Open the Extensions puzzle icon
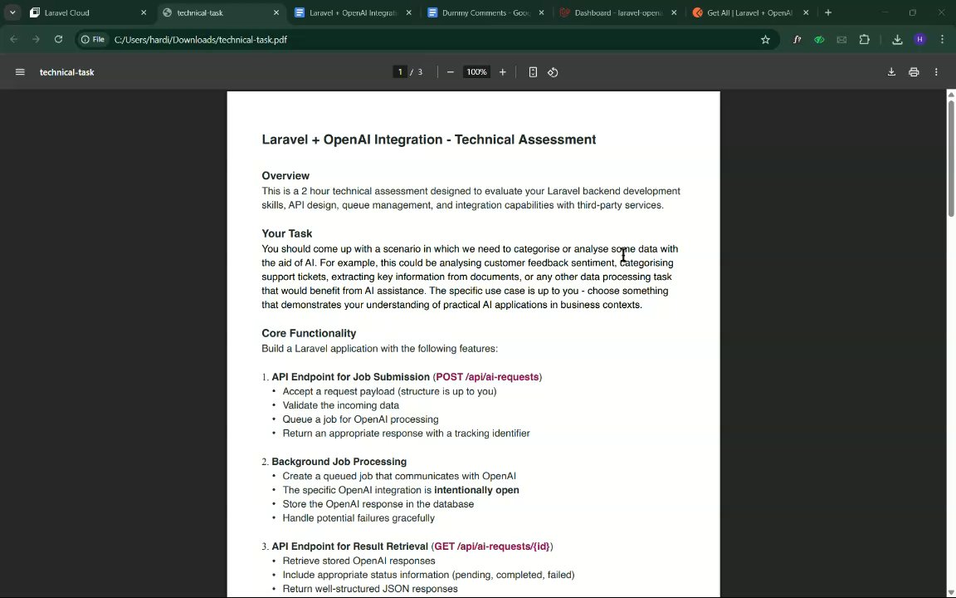This screenshot has width=956, height=598. pyautogui.click(x=864, y=40)
